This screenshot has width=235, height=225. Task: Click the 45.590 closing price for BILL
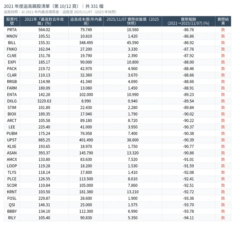(x=133, y=43)
